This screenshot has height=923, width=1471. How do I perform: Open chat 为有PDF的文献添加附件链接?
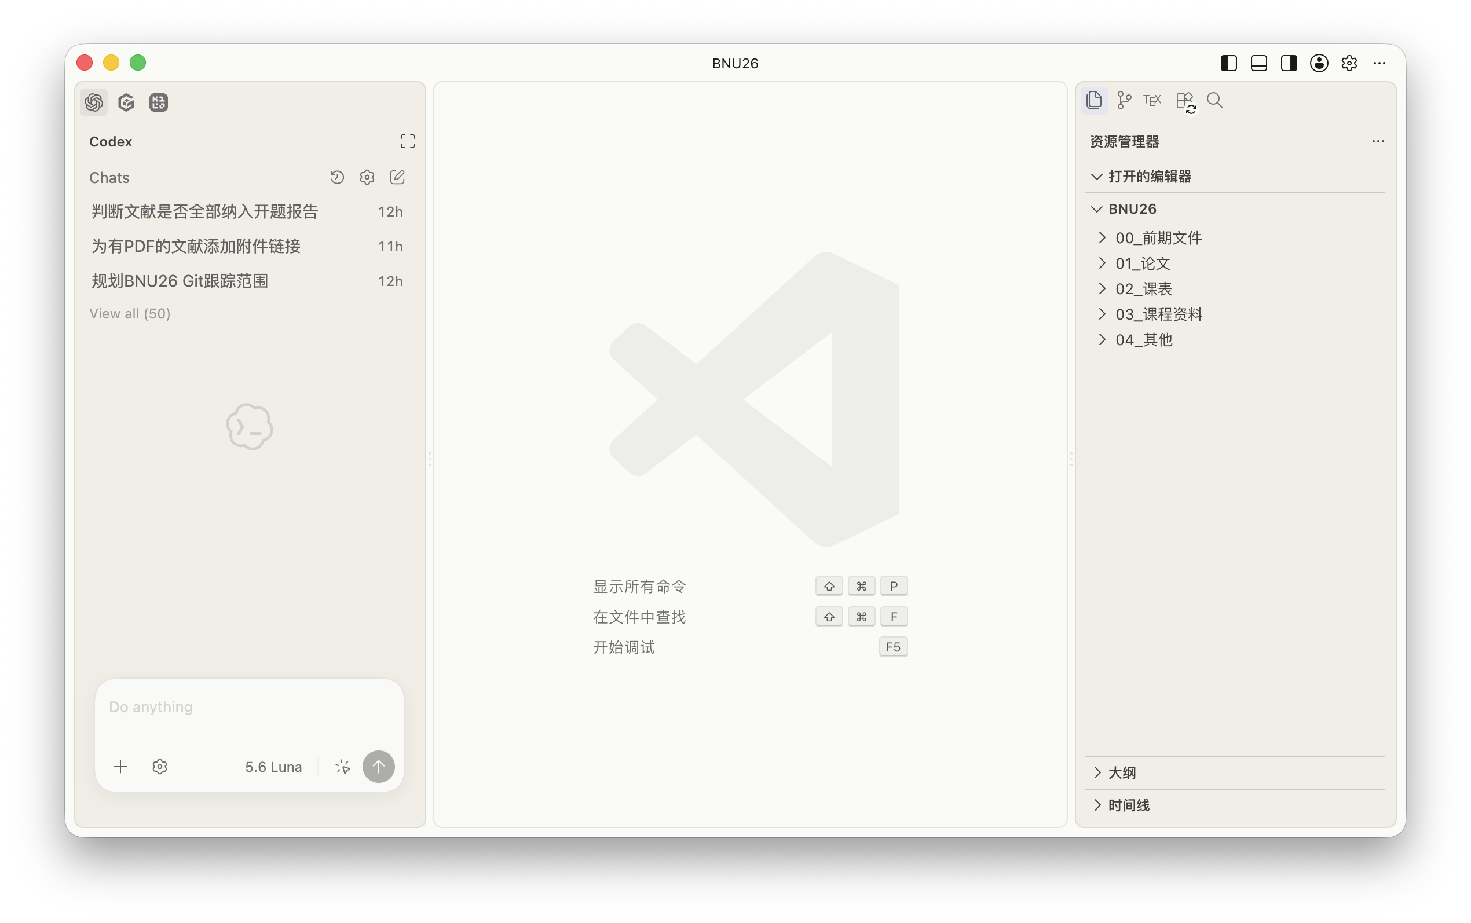pyautogui.click(x=247, y=246)
